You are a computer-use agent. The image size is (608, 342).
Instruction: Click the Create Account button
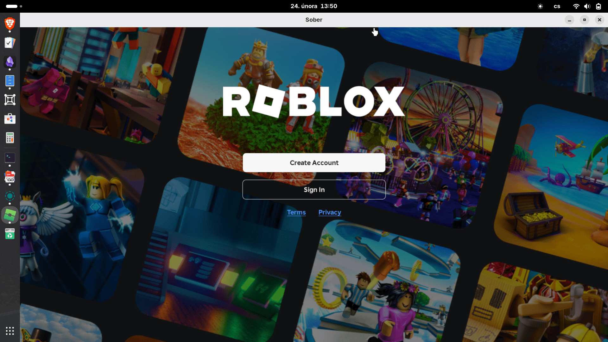(x=314, y=163)
